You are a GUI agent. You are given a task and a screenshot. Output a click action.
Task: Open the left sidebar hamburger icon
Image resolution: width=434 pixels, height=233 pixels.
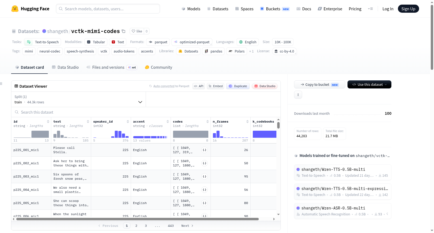click(x=1, y=84)
